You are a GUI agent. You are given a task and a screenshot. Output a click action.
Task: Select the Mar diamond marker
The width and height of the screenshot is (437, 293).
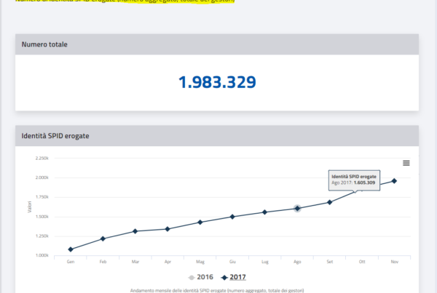pyautogui.click(x=135, y=231)
